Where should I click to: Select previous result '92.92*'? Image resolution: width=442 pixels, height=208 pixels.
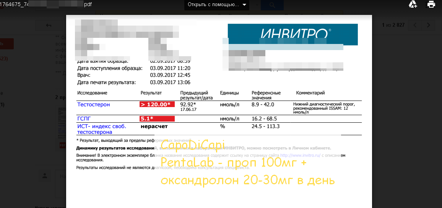tap(188, 104)
